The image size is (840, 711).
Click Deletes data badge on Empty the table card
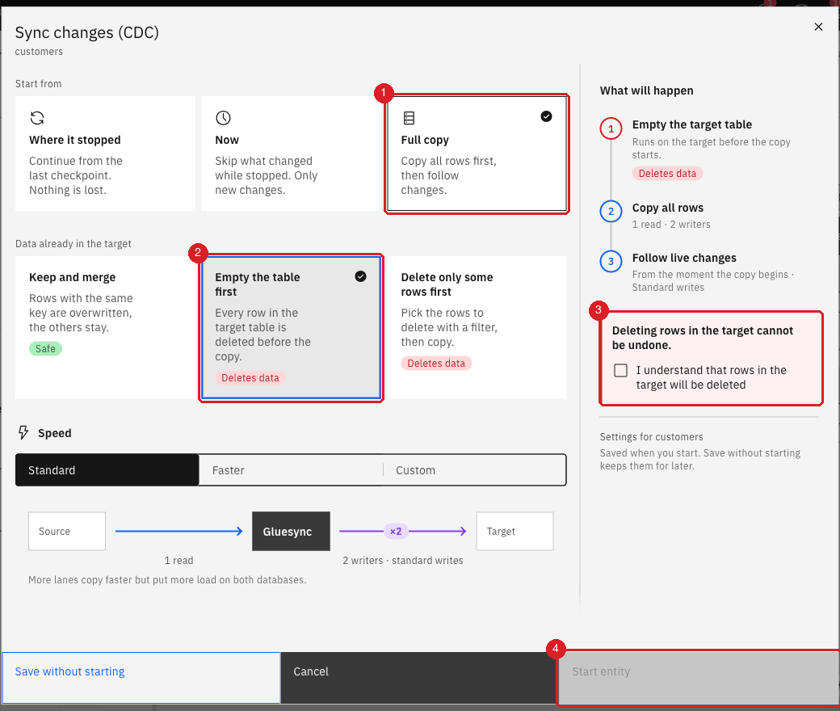click(x=250, y=378)
